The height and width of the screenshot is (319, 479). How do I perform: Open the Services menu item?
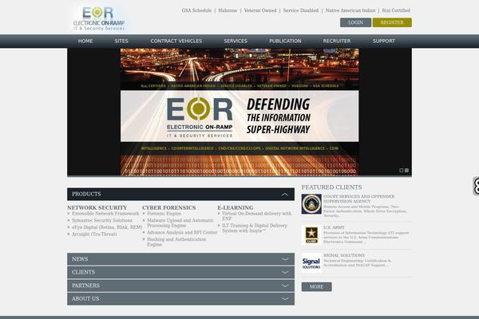(236, 41)
